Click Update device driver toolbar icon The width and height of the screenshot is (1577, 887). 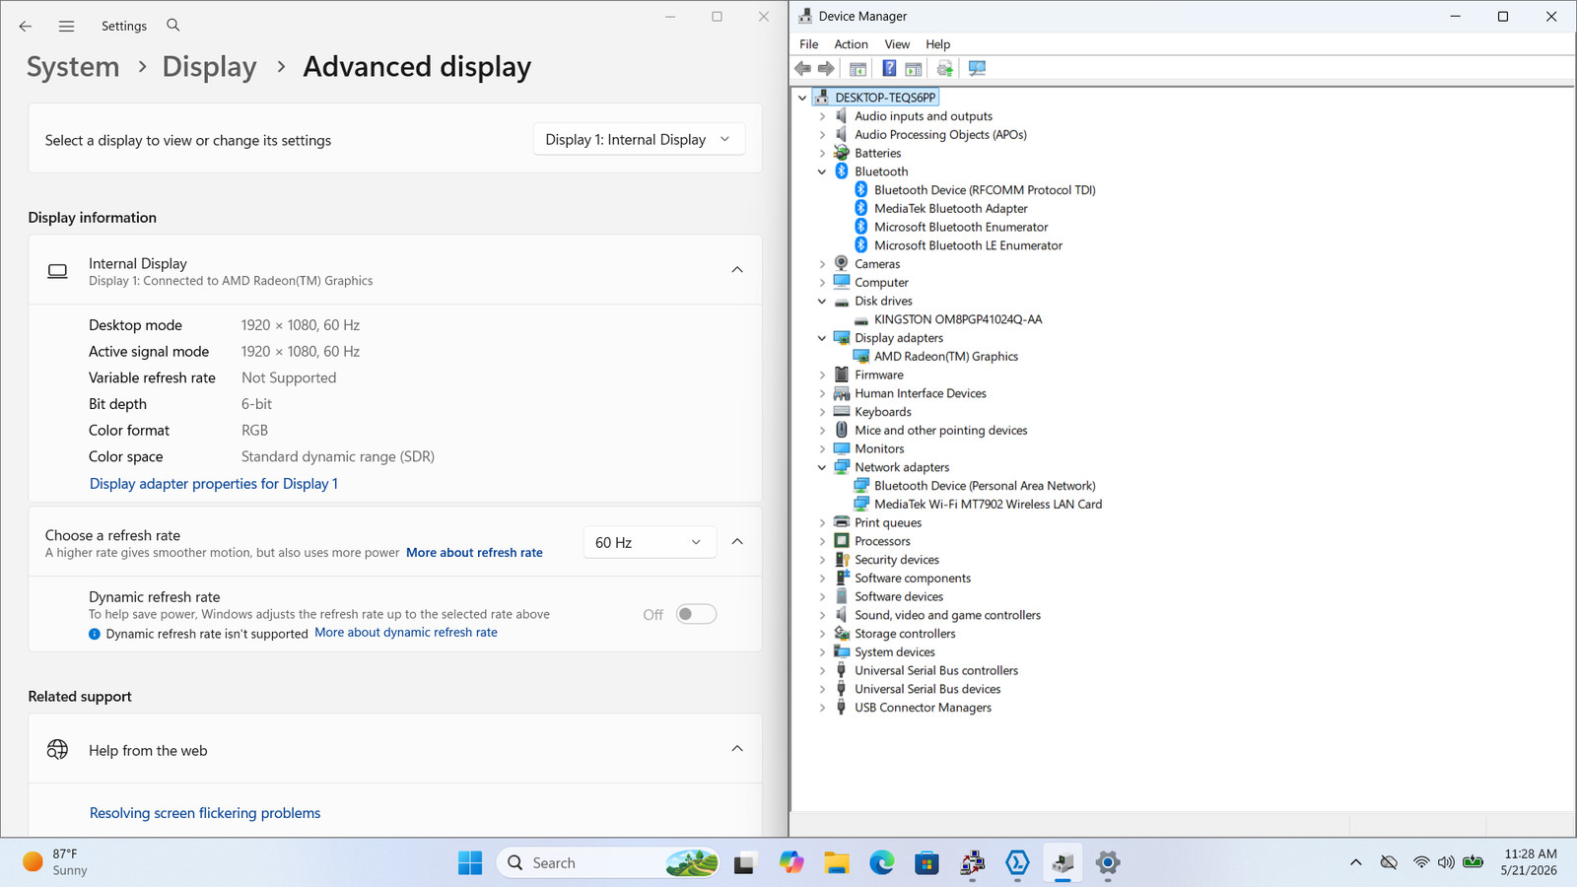click(x=944, y=68)
